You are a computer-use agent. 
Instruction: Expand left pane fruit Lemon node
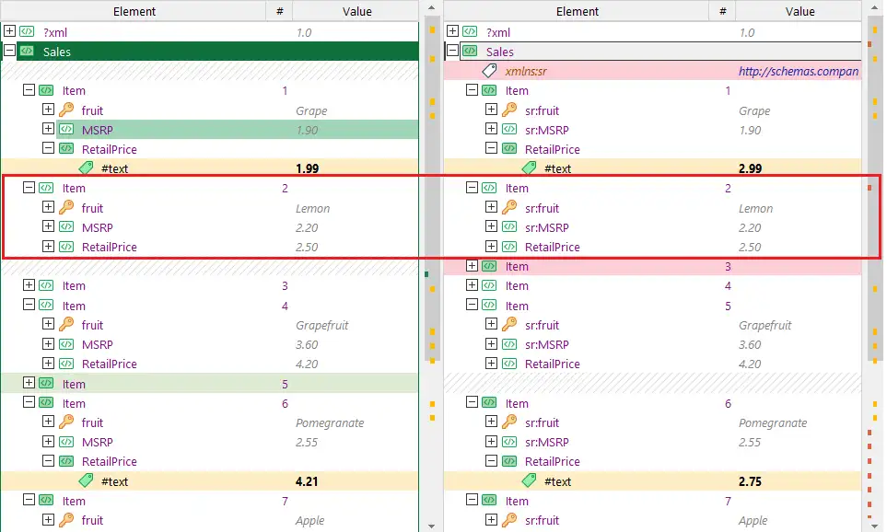(x=48, y=207)
